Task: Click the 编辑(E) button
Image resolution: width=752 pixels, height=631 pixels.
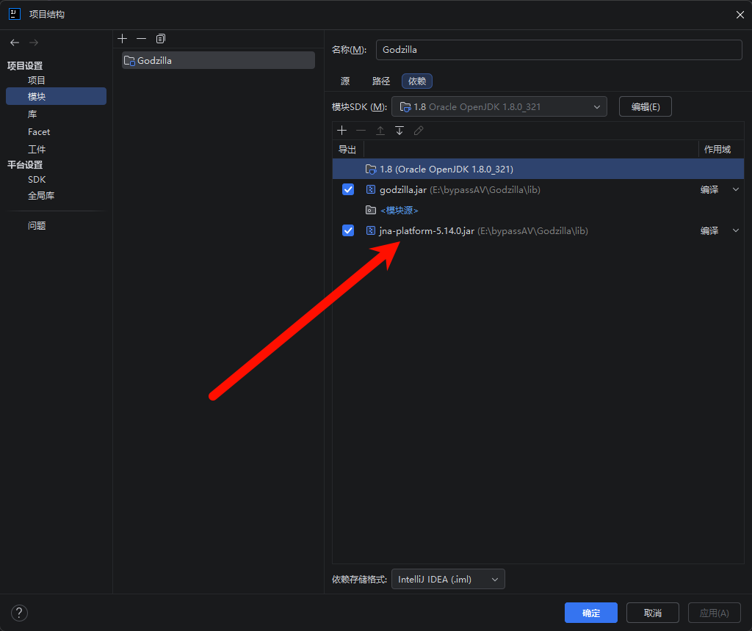Action: [645, 107]
